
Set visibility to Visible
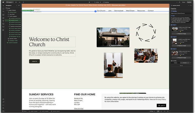click(175, 63)
